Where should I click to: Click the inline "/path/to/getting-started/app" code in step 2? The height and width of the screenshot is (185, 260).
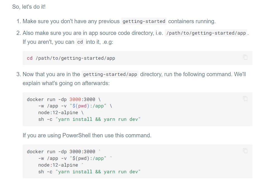click(206, 33)
